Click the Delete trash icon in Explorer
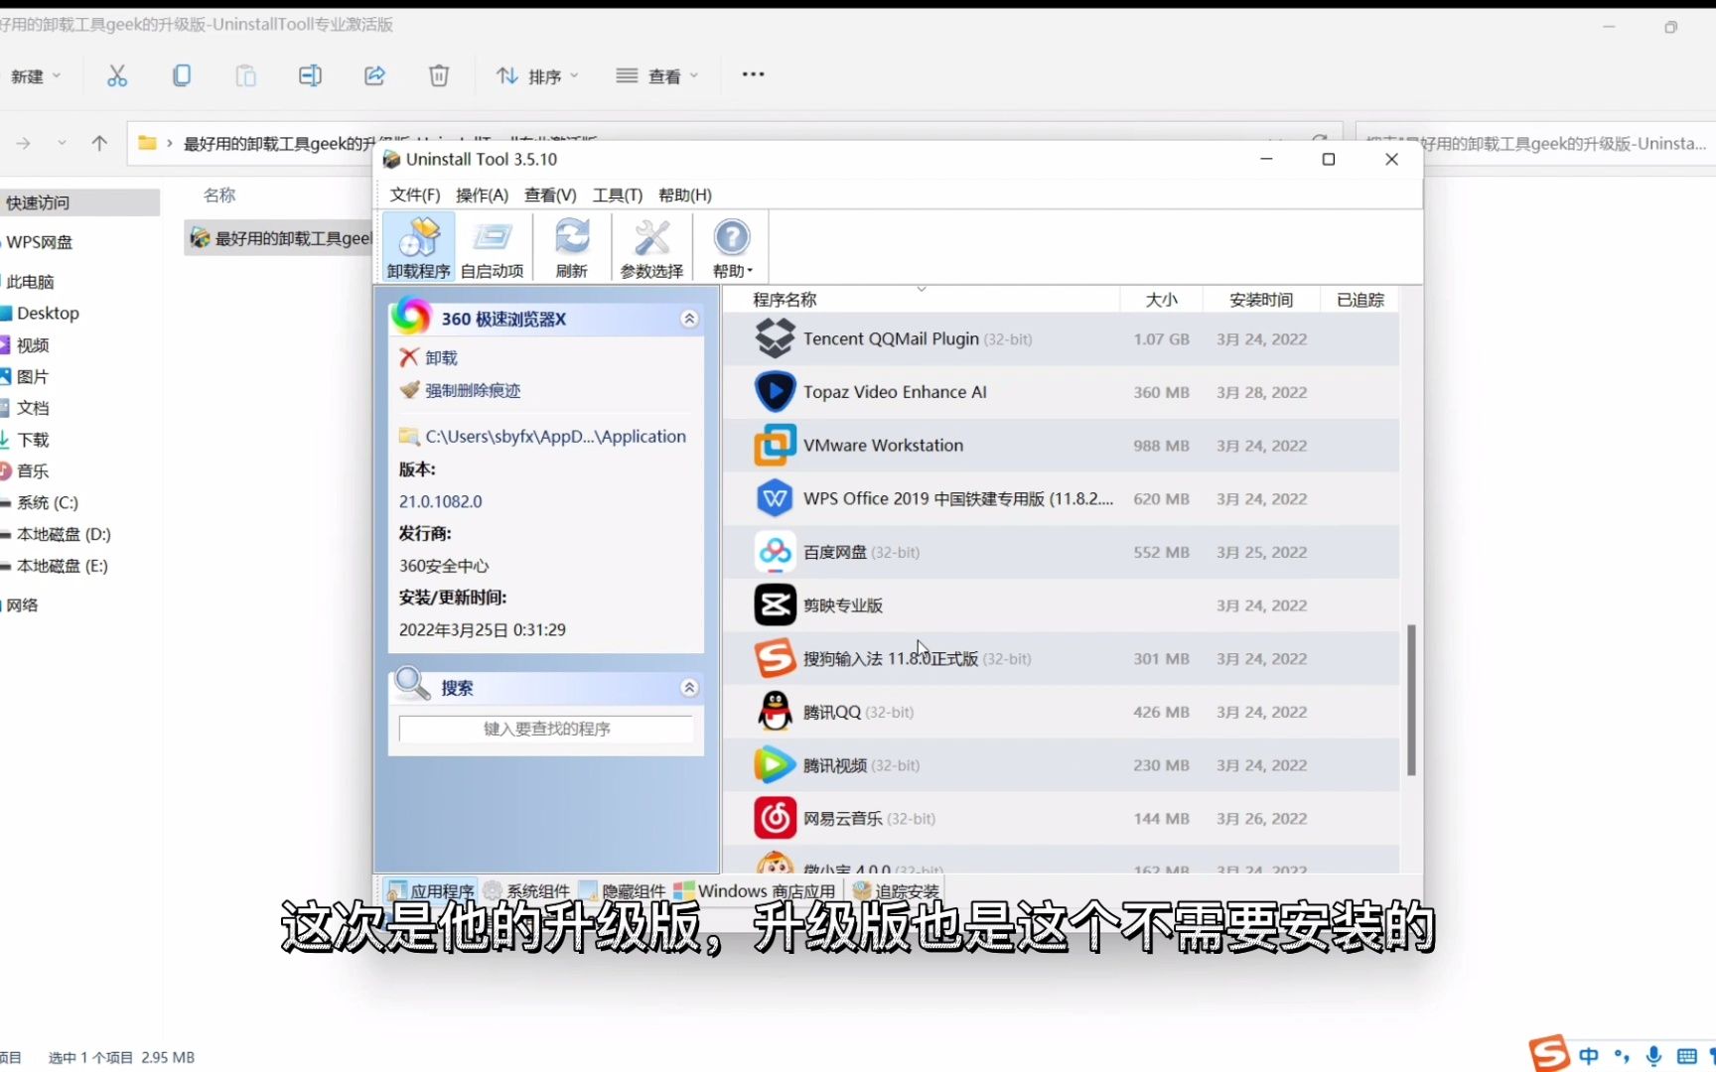The width and height of the screenshot is (1716, 1072). pyautogui.click(x=439, y=75)
